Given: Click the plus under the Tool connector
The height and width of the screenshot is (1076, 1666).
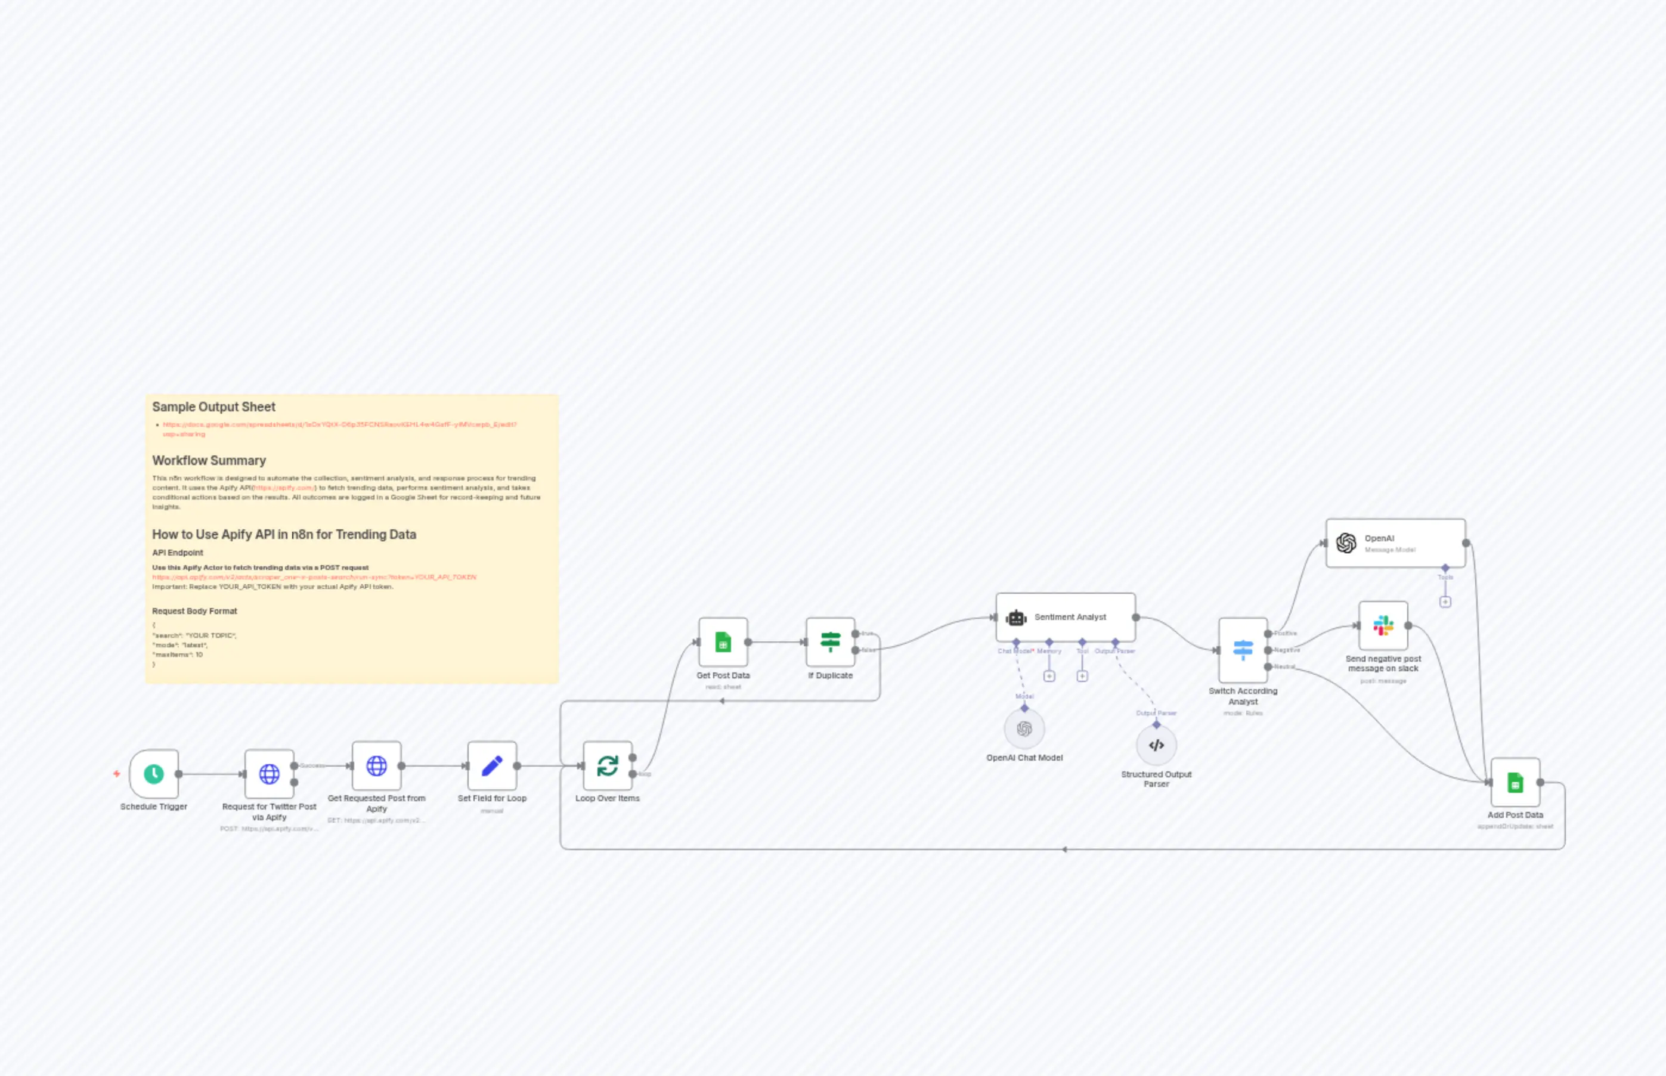Looking at the screenshot, I should [1082, 675].
